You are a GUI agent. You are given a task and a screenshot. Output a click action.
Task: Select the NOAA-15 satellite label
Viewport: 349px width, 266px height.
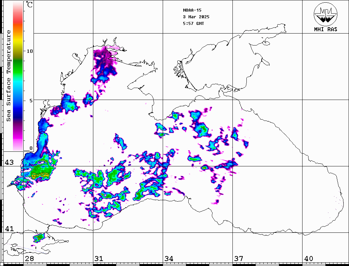192,10
